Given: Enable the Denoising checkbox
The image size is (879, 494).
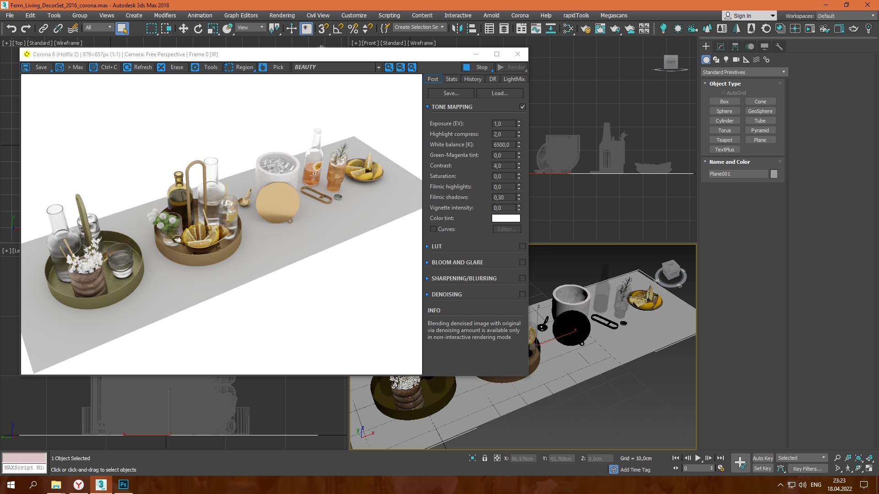Looking at the screenshot, I should click(x=522, y=294).
